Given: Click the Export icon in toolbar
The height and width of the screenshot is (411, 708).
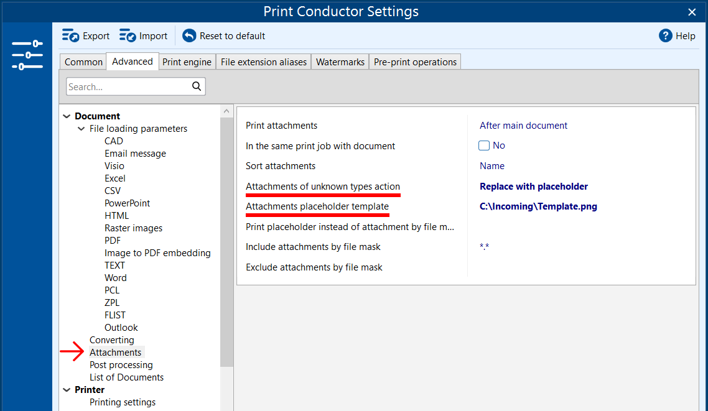Looking at the screenshot, I should [x=71, y=35].
